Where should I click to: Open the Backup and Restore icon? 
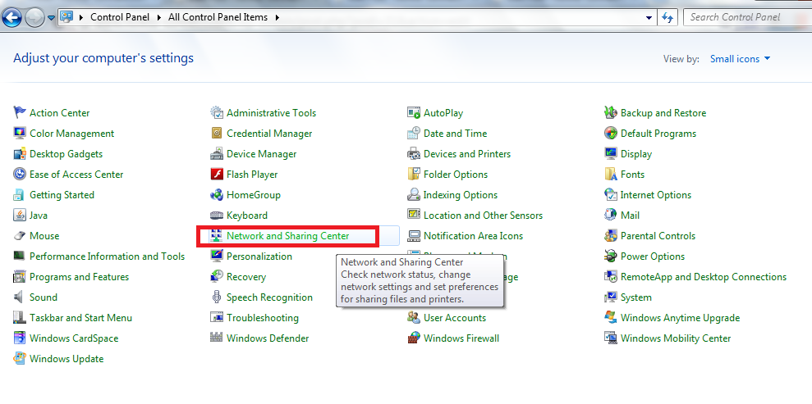[x=611, y=112]
